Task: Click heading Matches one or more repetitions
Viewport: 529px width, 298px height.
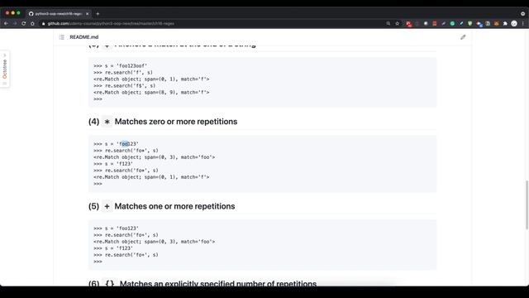Action: [174, 206]
